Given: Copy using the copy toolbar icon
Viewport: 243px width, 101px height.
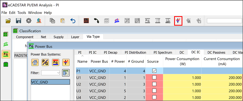Looking at the screenshot, I should click(52, 21).
